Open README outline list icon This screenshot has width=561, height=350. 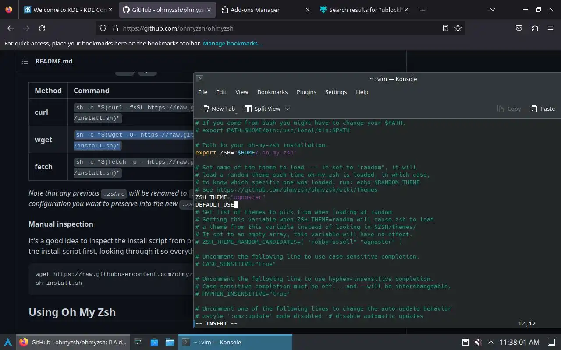coord(25,61)
